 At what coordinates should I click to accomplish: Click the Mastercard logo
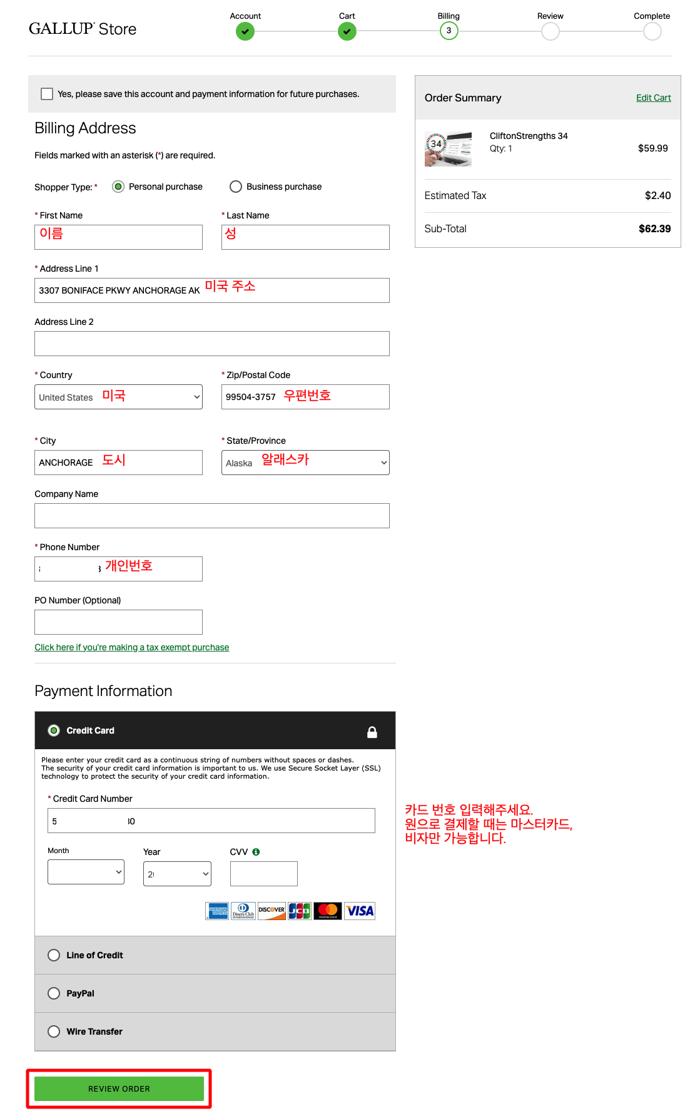(x=328, y=911)
